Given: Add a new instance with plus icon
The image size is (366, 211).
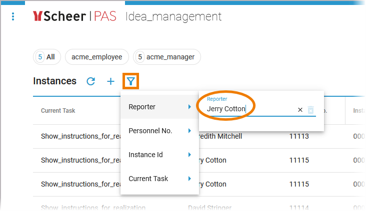Looking at the screenshot, I should click(x=110, y=81).
